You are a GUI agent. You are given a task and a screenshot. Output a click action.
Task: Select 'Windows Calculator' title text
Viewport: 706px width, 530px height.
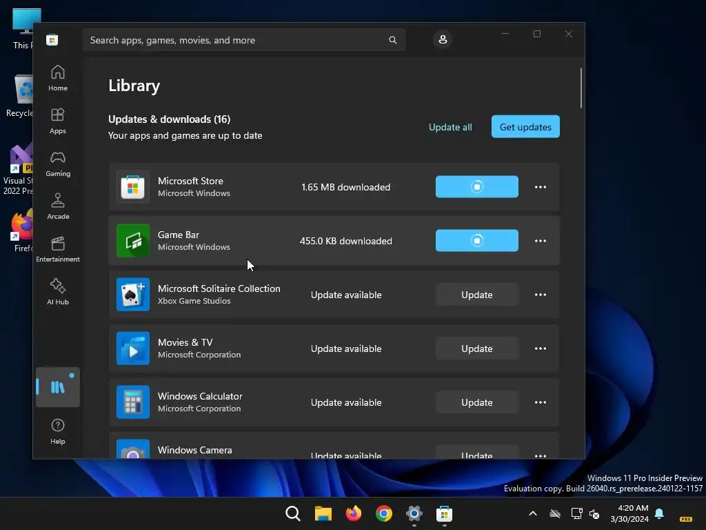[x=200, y=396]
